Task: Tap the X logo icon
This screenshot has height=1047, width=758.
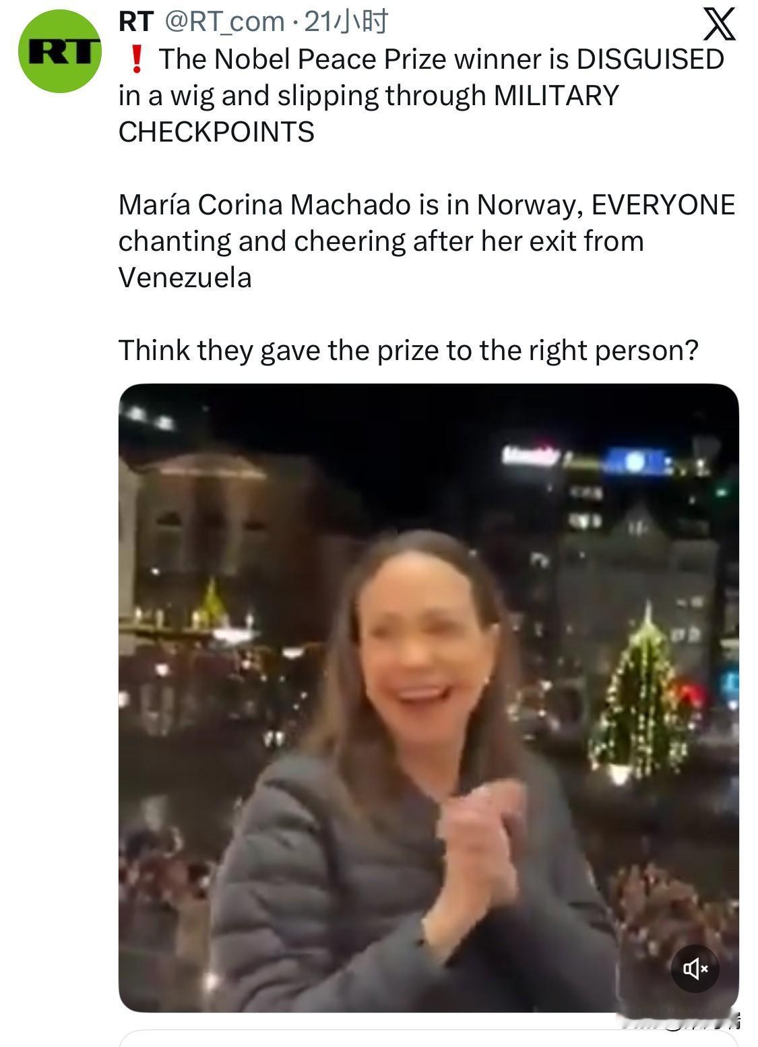Action: 719,26
